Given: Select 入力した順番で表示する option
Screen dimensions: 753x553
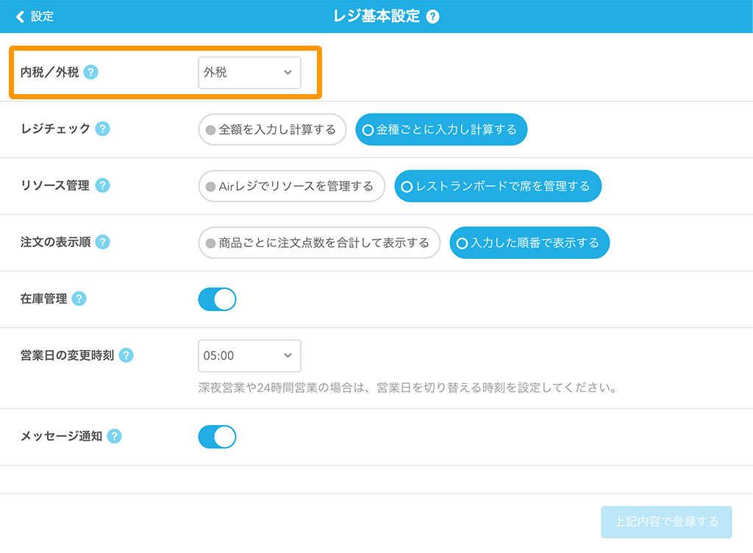Looking at the screenshot, I should point(529,243).
